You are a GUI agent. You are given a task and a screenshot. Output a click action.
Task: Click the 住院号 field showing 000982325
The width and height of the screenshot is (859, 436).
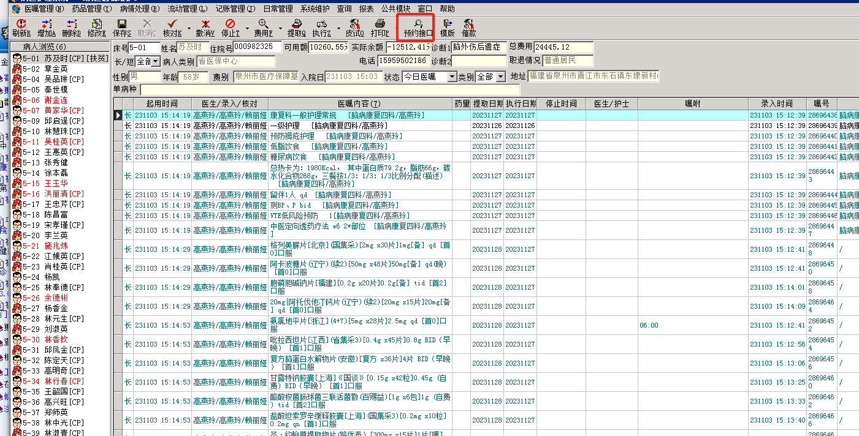tap(257, 47)
